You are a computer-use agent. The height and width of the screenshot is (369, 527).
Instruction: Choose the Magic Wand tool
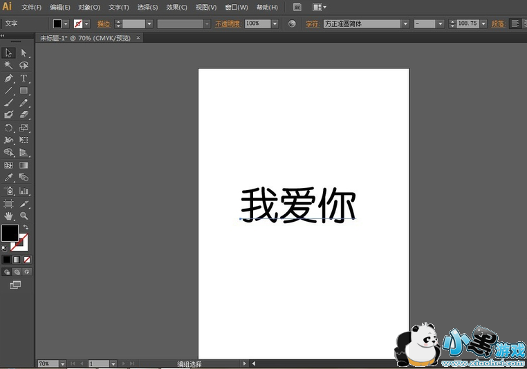tap(8, 65)
